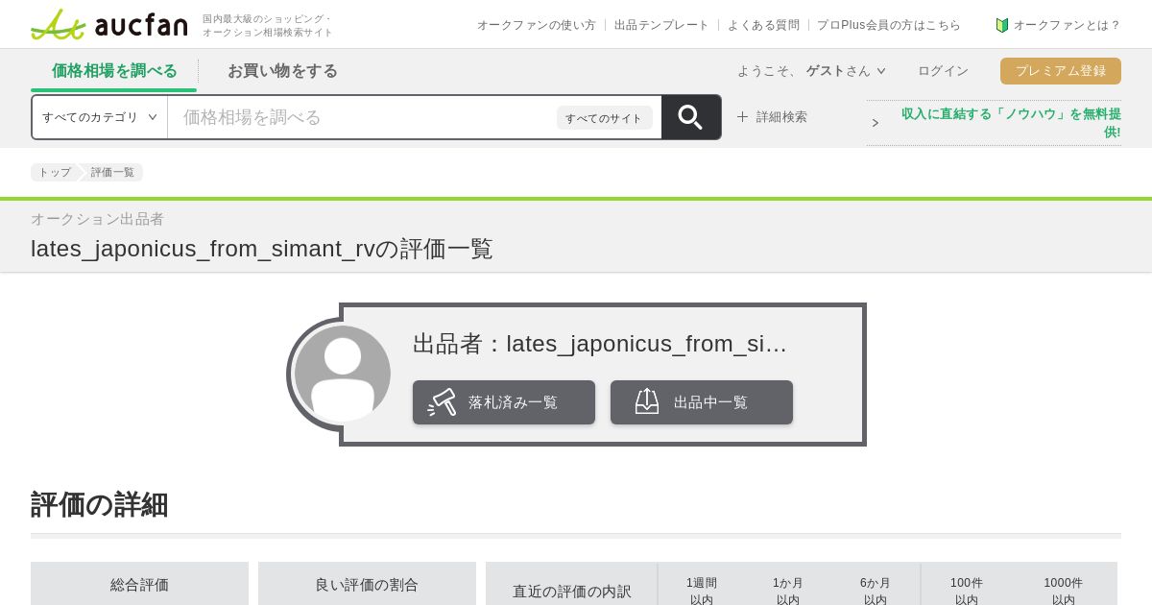Click the plus icon beside 詳細検索
This screenshot has height=605, width=1152.
pos(742,117)
